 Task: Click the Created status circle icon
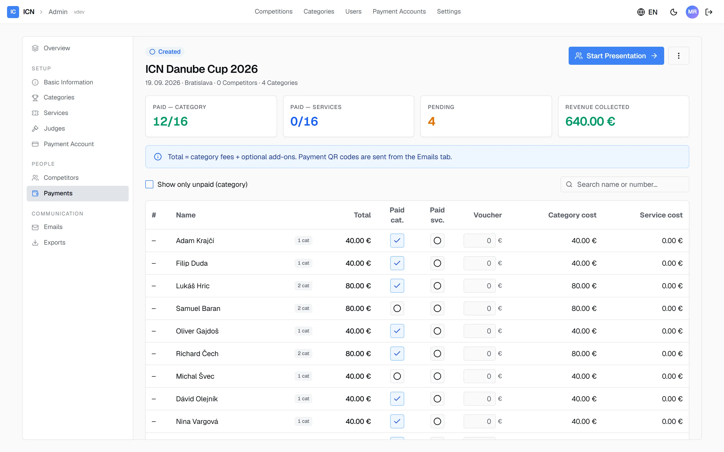152,52
